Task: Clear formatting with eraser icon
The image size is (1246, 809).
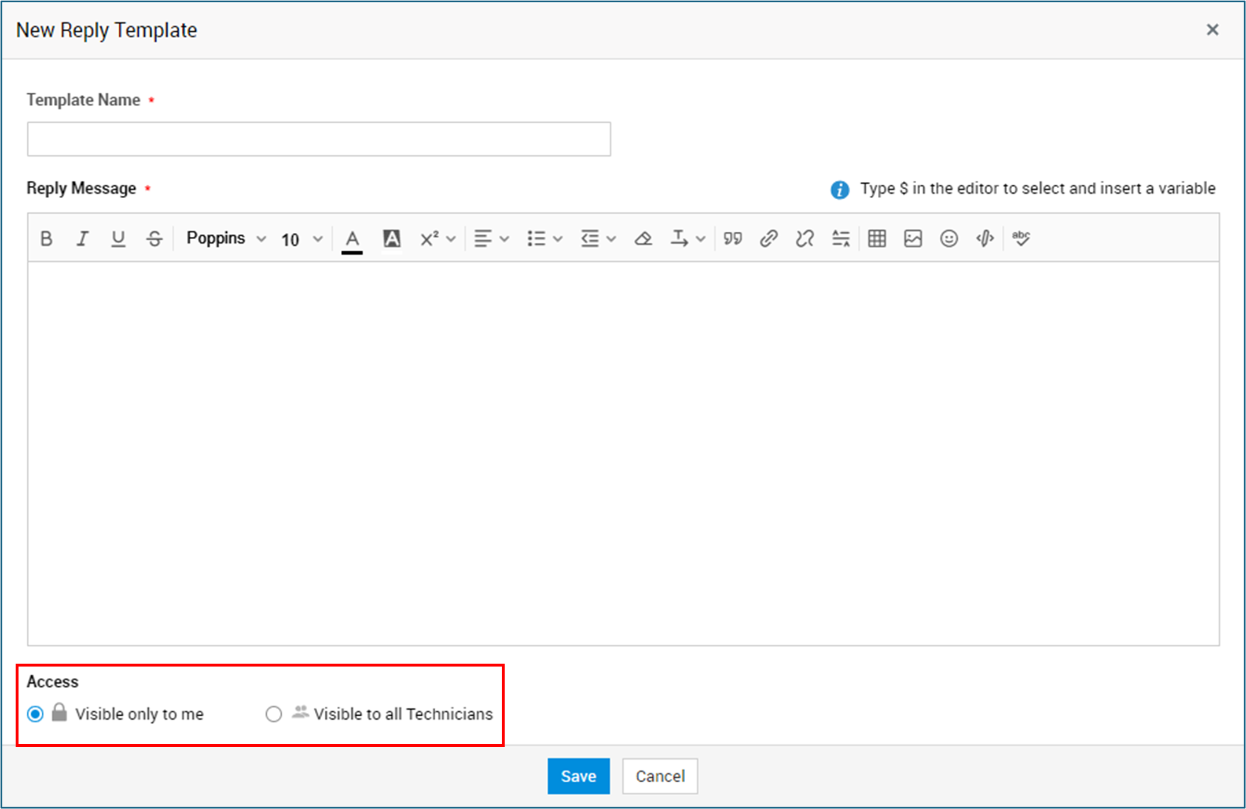Action: (x=643, y=239)
